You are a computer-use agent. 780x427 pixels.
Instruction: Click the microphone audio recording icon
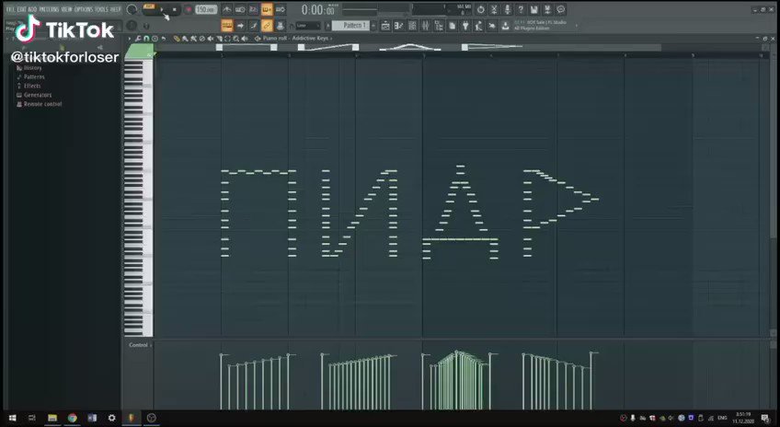[508, 9]
